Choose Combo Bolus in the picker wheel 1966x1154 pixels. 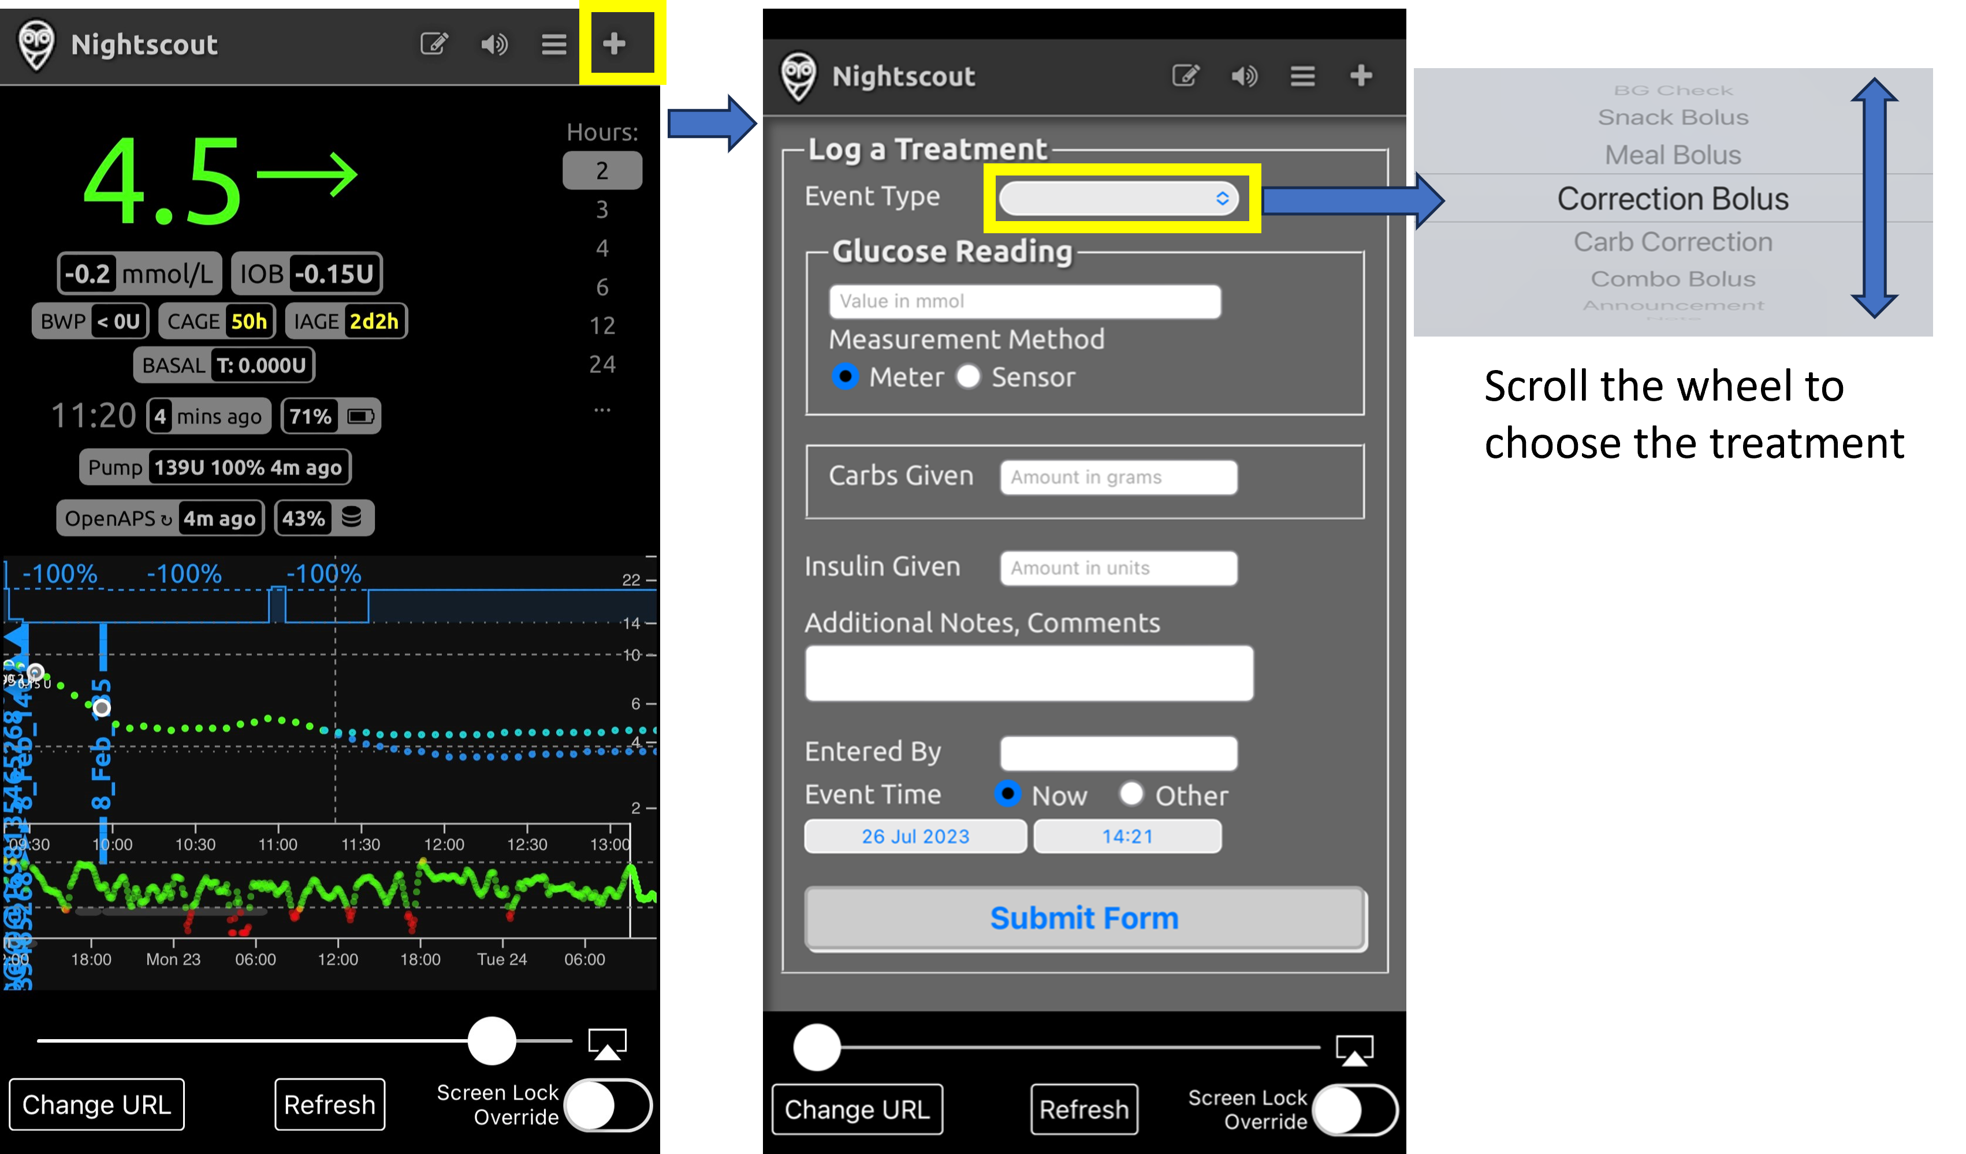(x=1673, y=279)
